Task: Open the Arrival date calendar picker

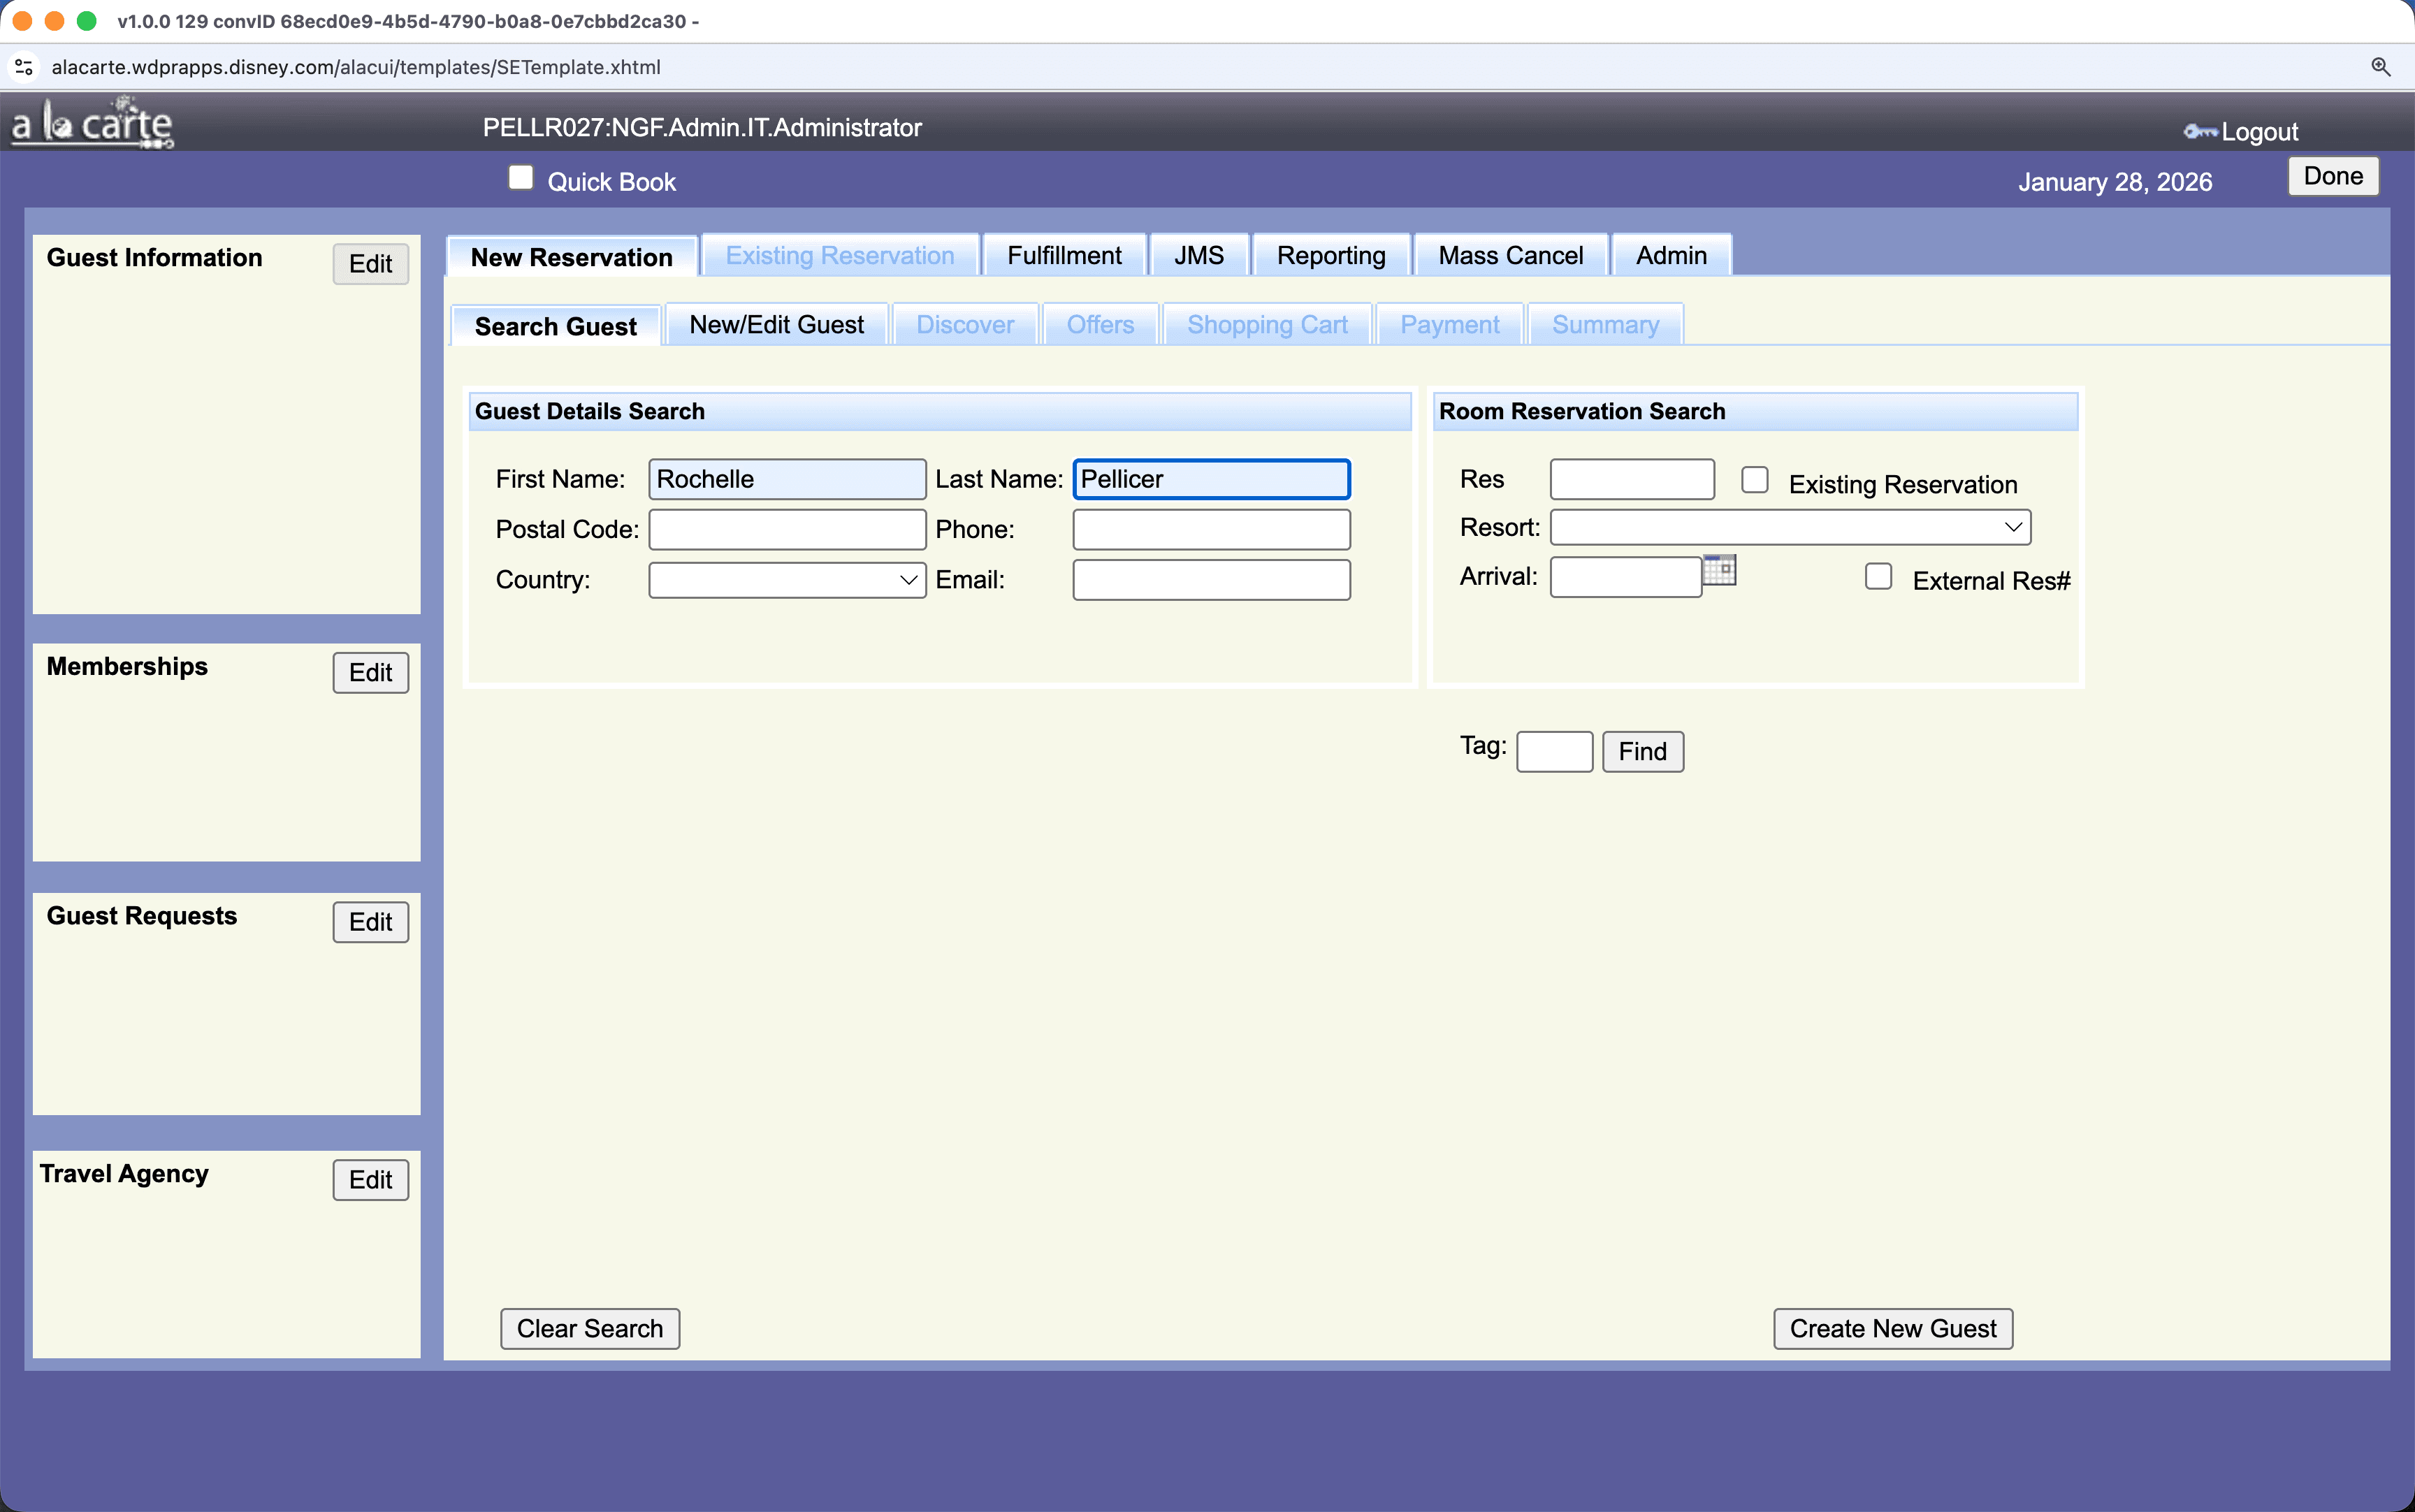Action: [1719, 570]
